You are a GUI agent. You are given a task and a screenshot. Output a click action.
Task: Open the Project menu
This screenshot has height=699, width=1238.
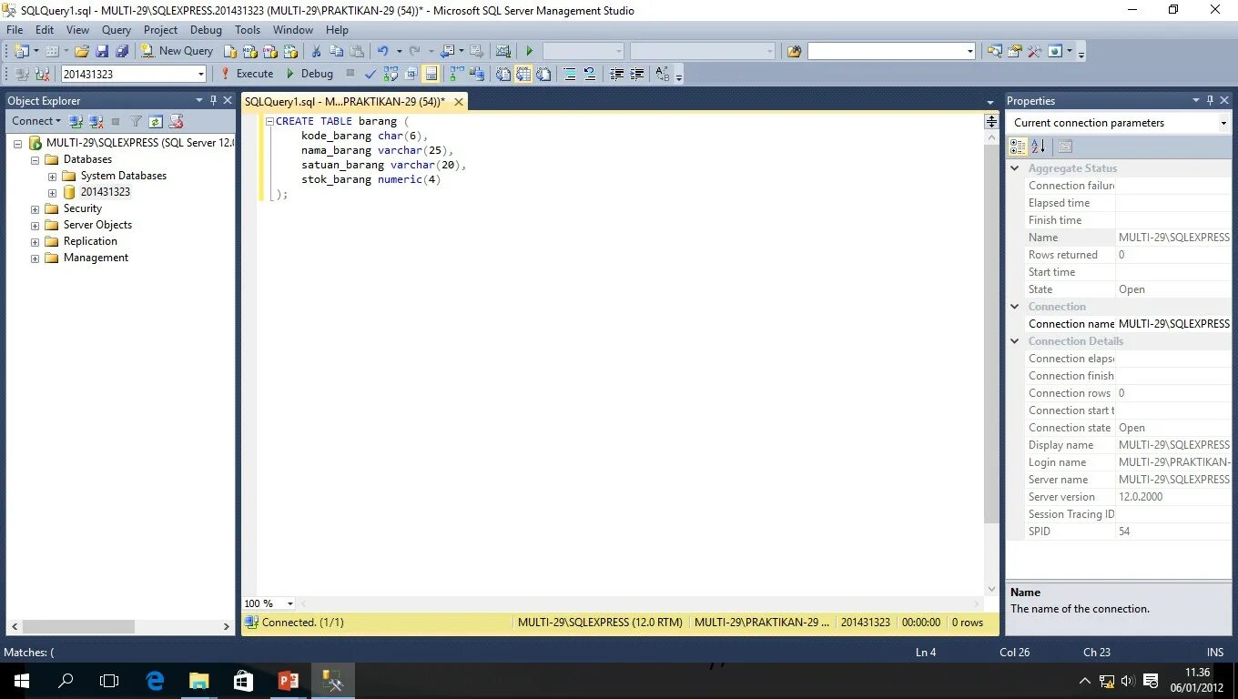pos(160,30)
